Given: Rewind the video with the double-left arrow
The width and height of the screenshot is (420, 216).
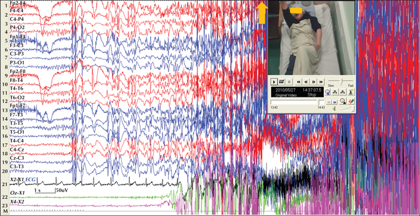Looking at the screenshot, I should (299, 81).
